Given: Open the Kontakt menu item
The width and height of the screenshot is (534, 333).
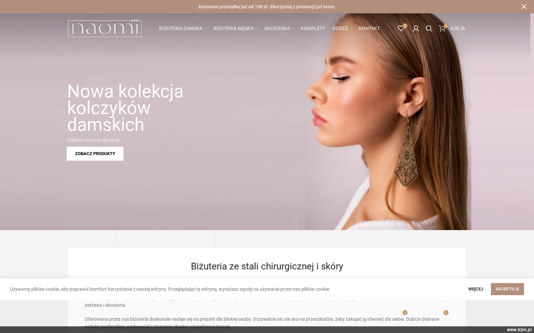Looking at the screenshot, I should (x=369, y=28).
